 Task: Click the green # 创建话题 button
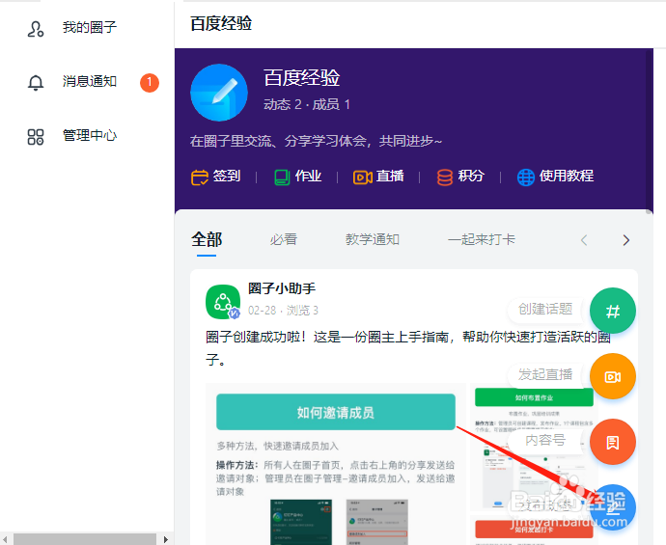pyautogui.click(x=613, y=311)
